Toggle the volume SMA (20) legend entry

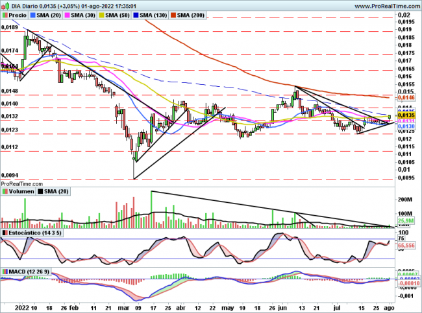(x=54, y=192)
